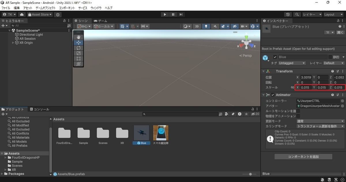Tick the ルートモーションを適用 checkbox
The height and width of the screenshot is (182, 346).
click(x=298, y=111)
